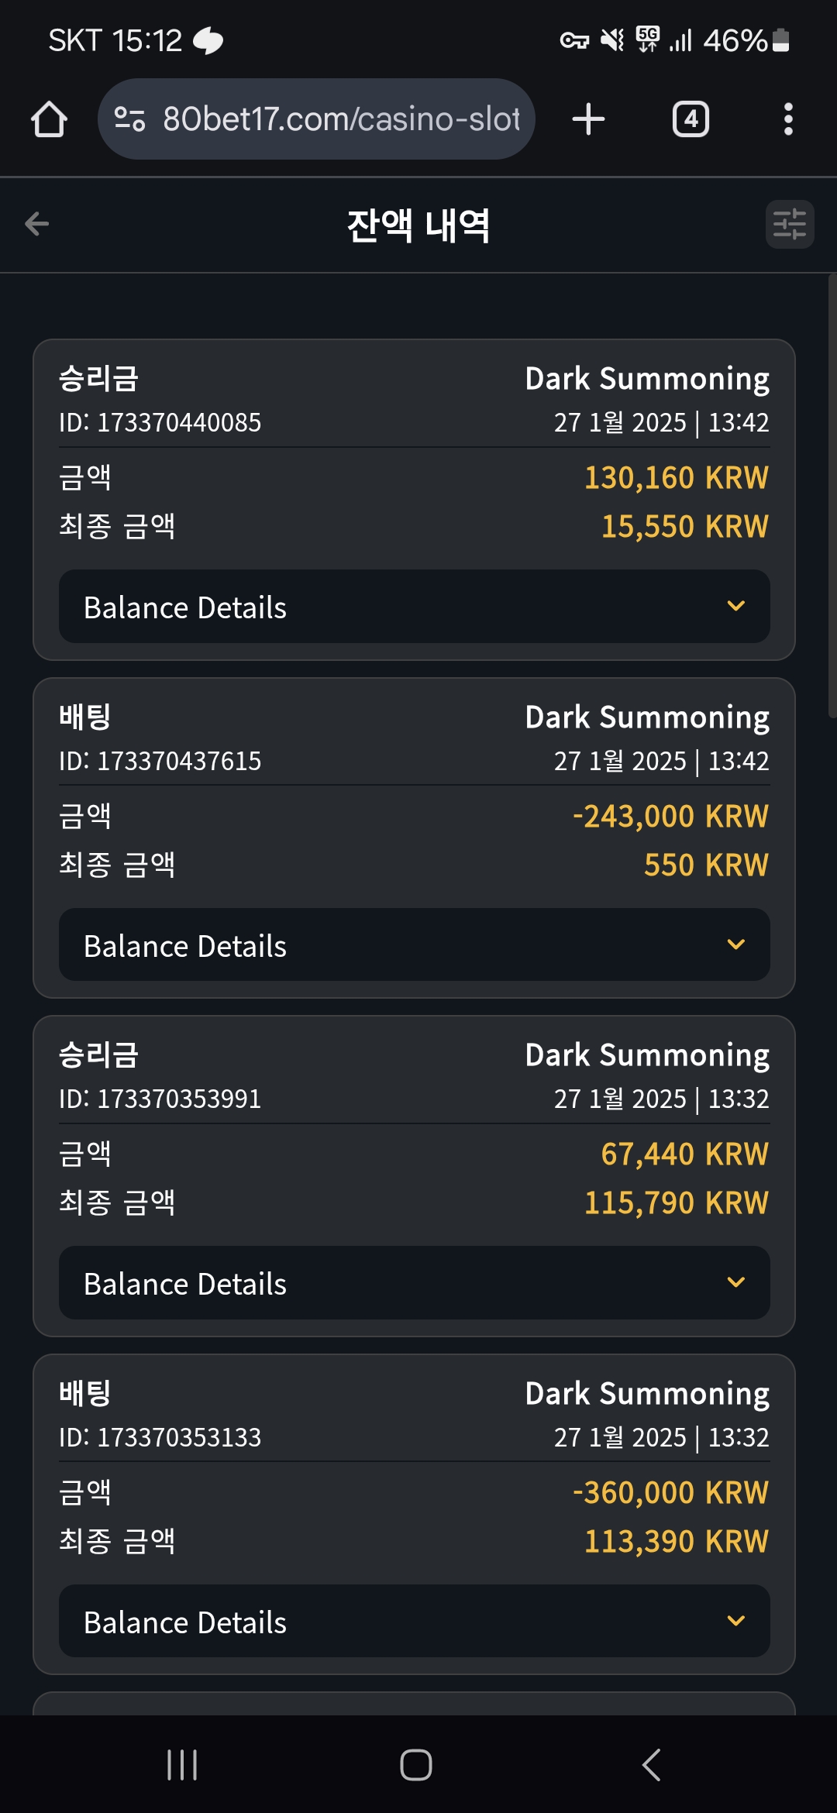
Task: Open the browser three-dot menu
Action: (788, 119)
